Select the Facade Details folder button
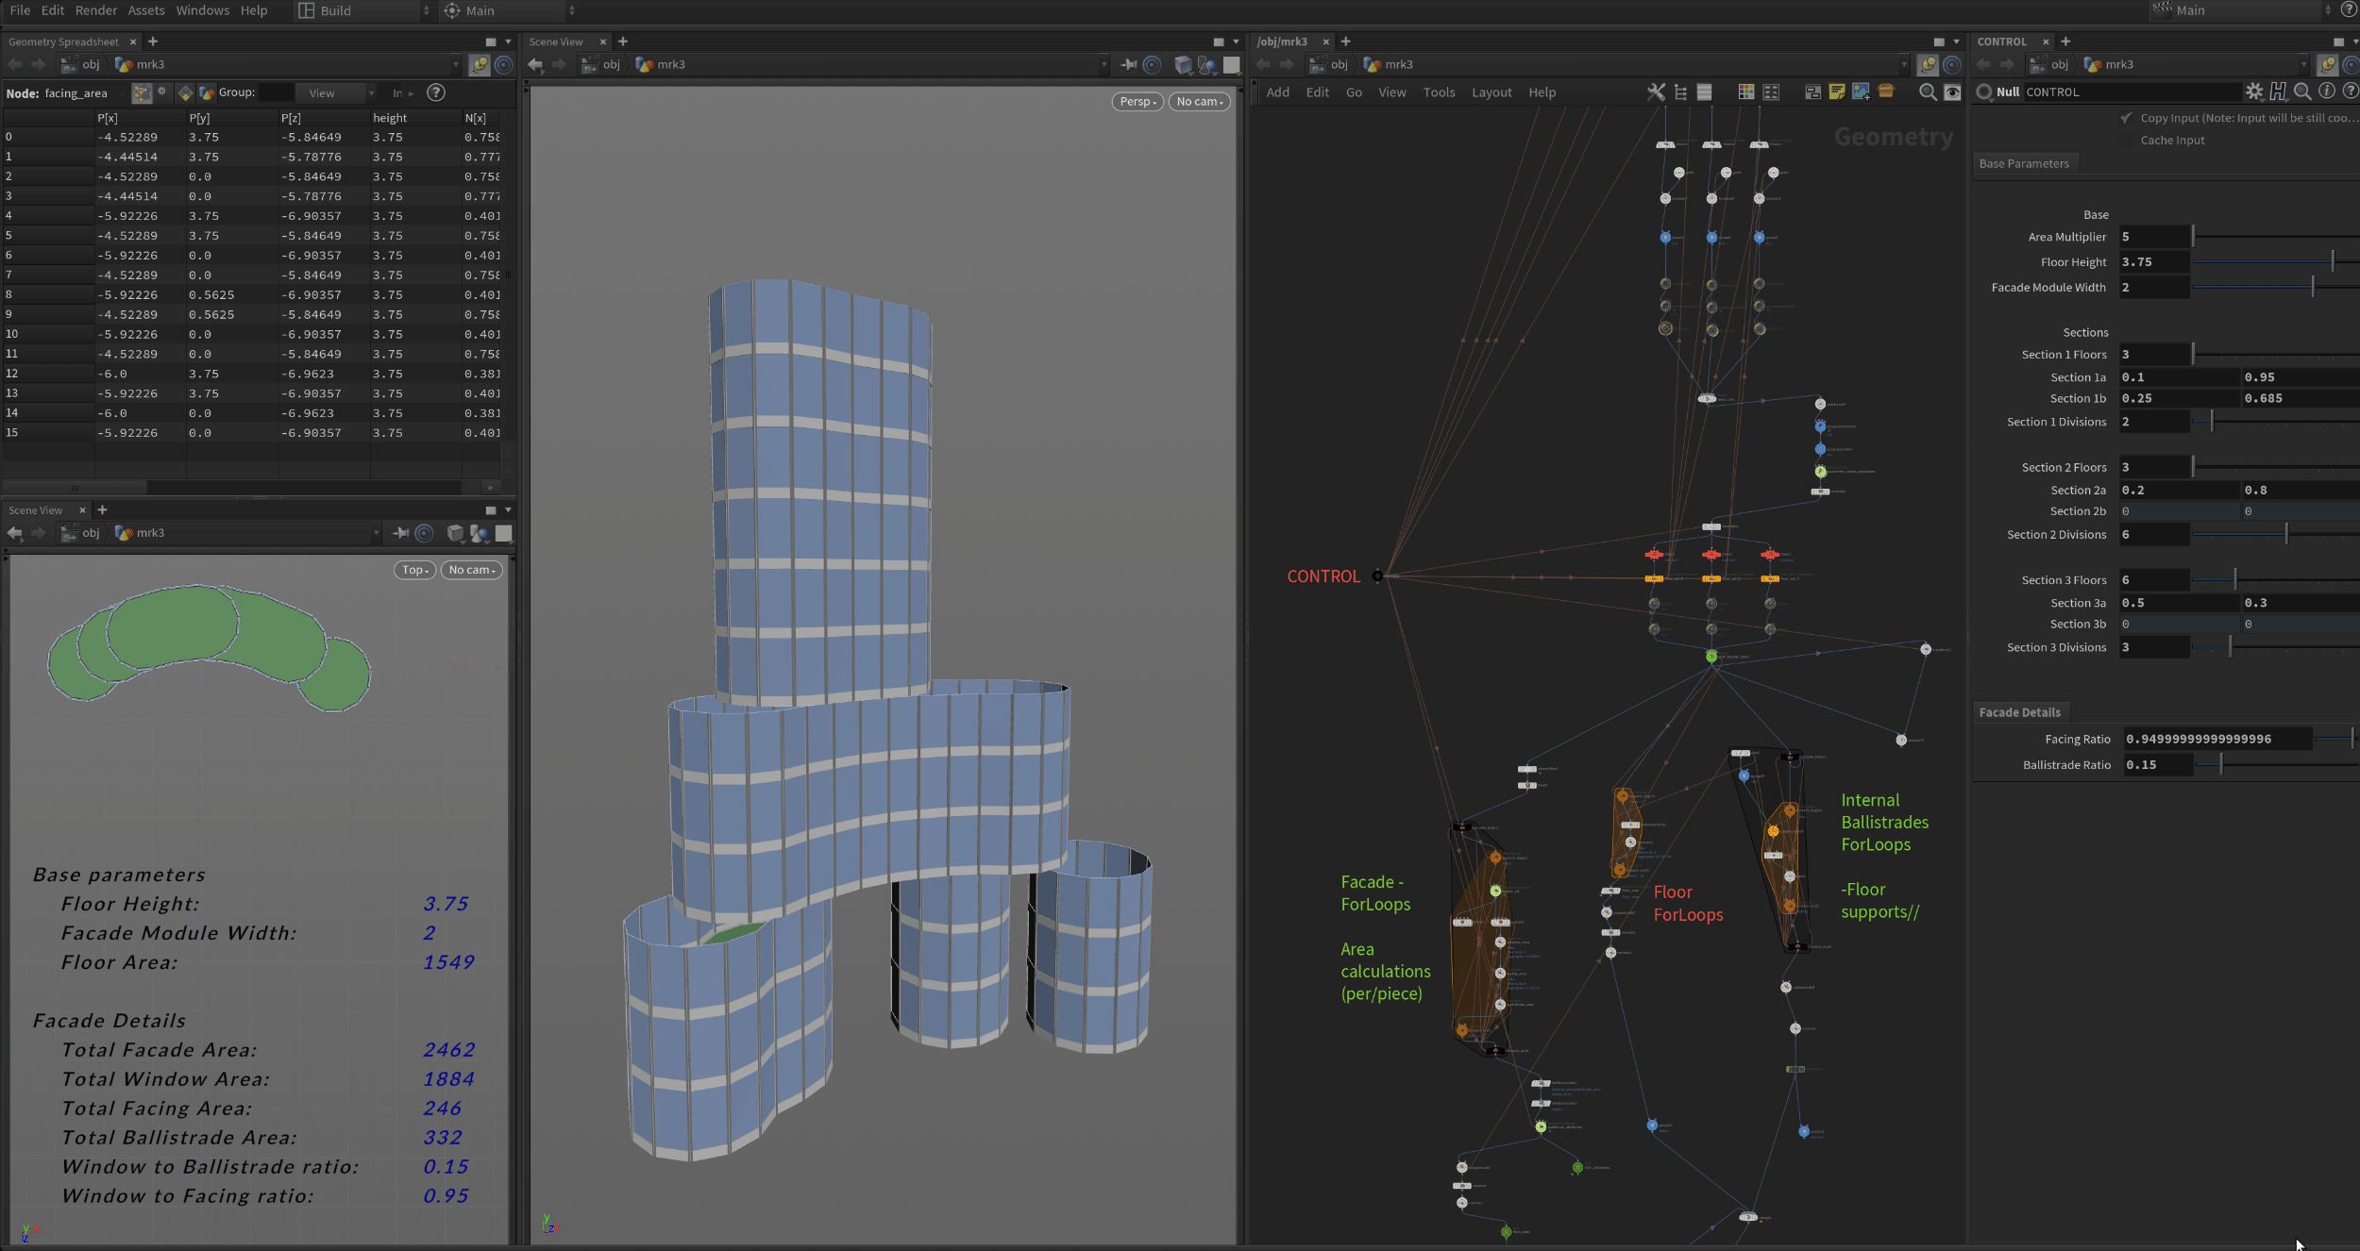 click(2020, 711)
